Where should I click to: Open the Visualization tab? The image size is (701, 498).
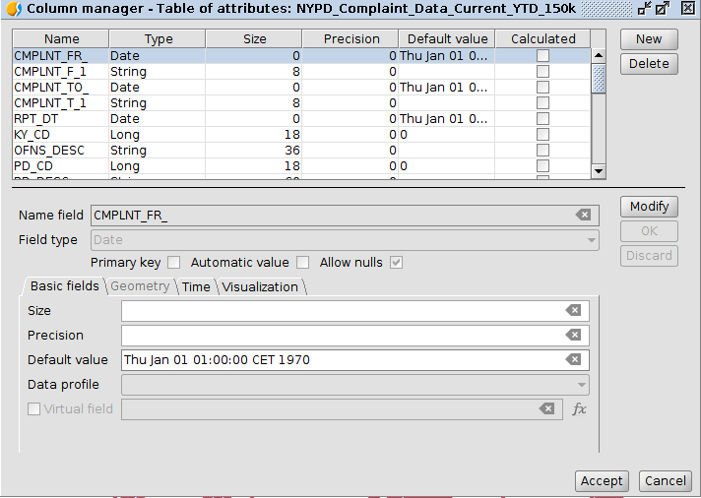pos(260,287)
